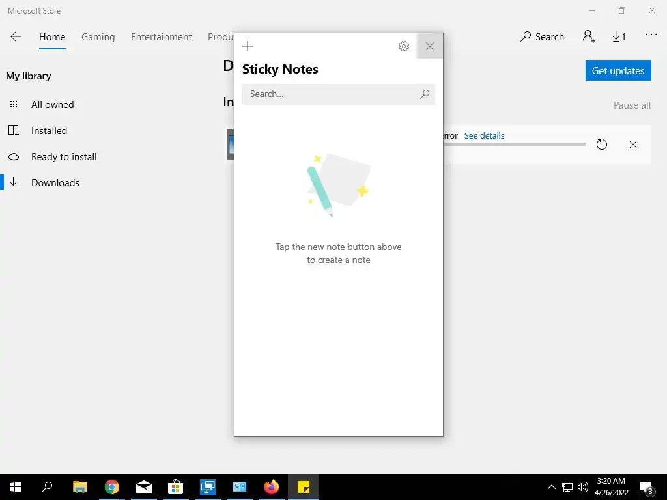Click the All owned grid icon
The height and width of the screenshot is (500, 667).
[x=14, y=104]
